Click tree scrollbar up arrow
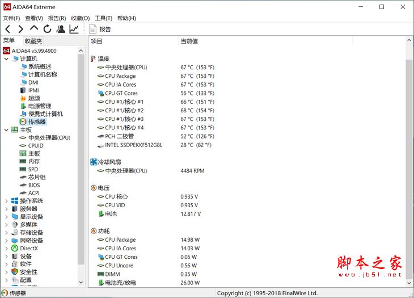Image resolution: width=414 pixels, height=298 pixels. coord(81,51)
